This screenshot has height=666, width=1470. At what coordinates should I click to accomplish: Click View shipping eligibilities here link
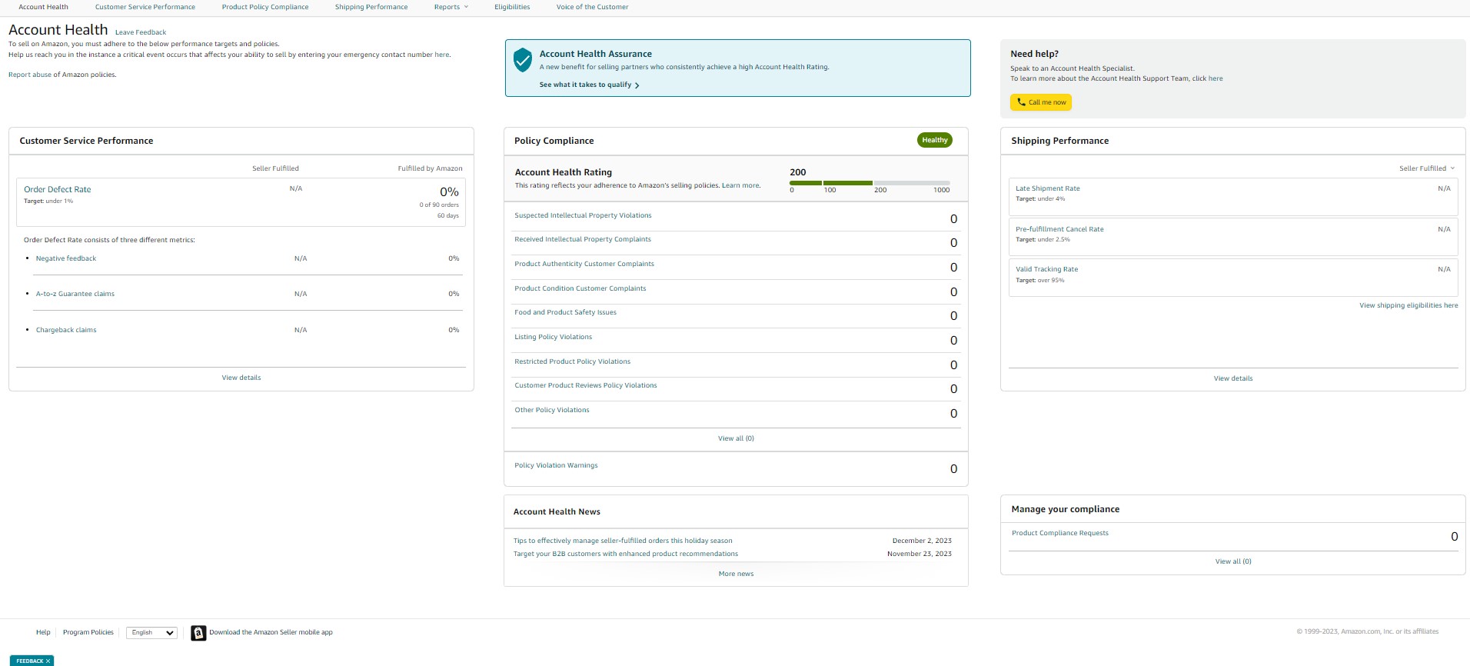pos(1408,305)
